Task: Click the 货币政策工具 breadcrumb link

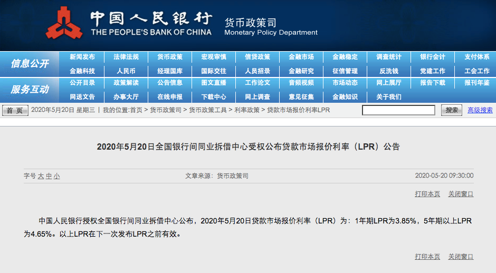Action: (x=208, y=110)
